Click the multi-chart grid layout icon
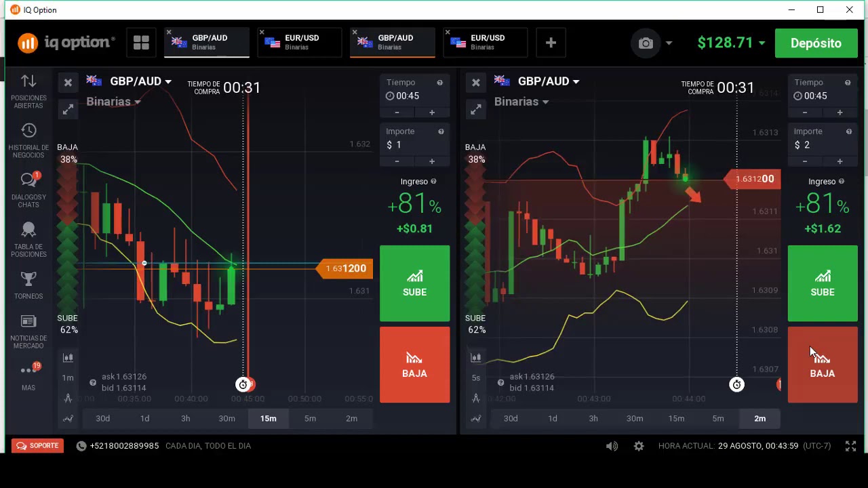868x488 pixels. 141,43
